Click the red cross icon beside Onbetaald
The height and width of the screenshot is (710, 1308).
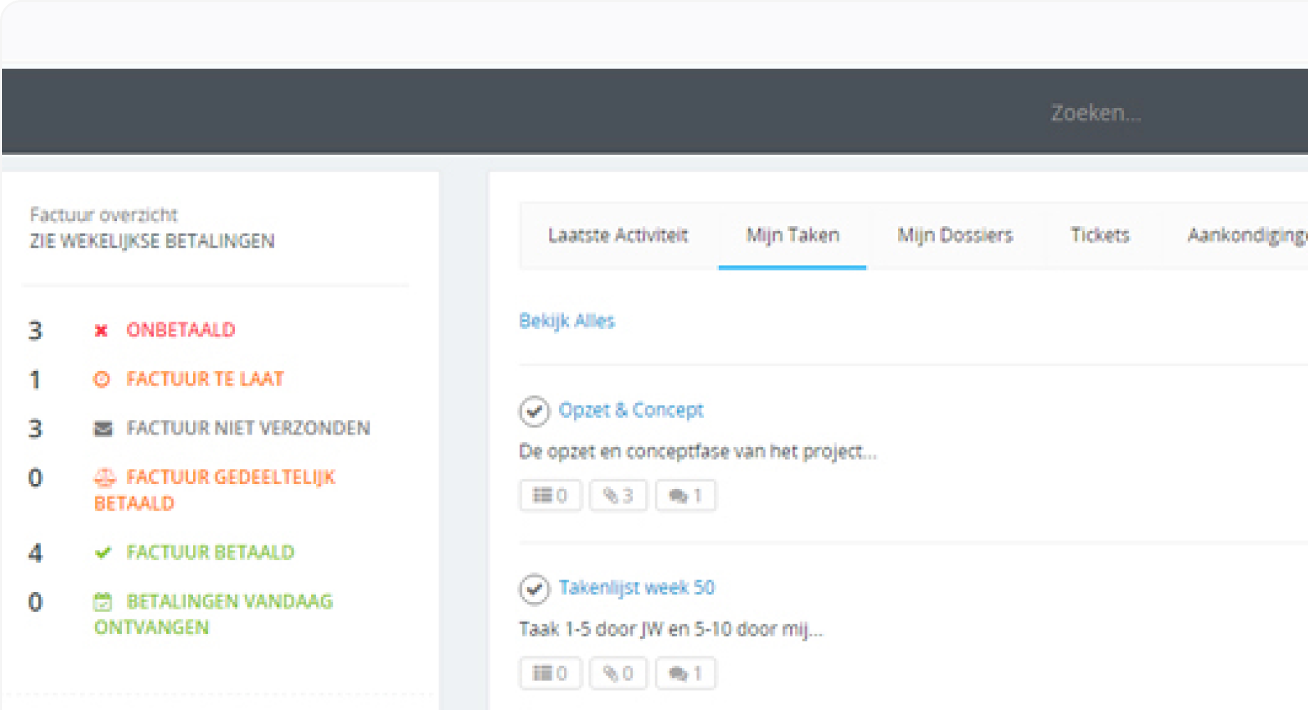pos(101,331)
